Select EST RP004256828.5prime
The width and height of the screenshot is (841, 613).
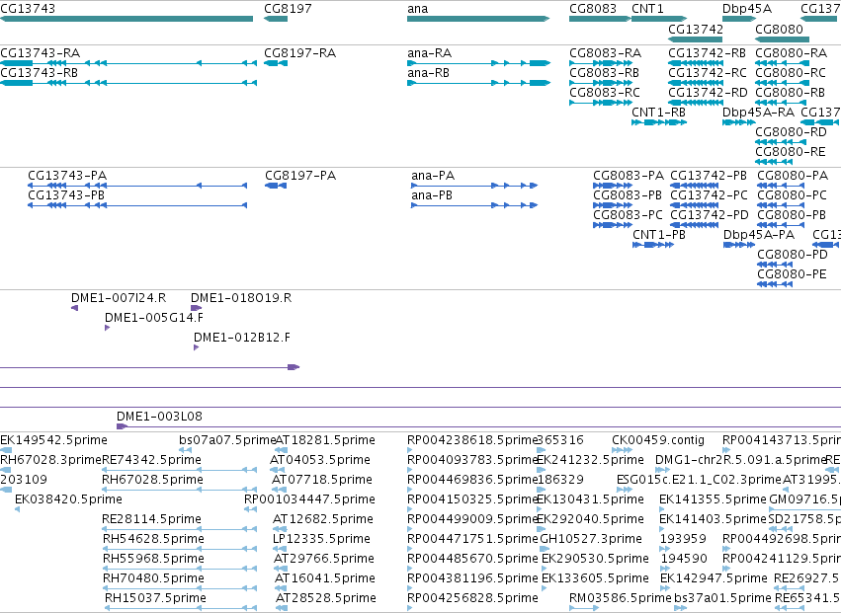[410, 608]
